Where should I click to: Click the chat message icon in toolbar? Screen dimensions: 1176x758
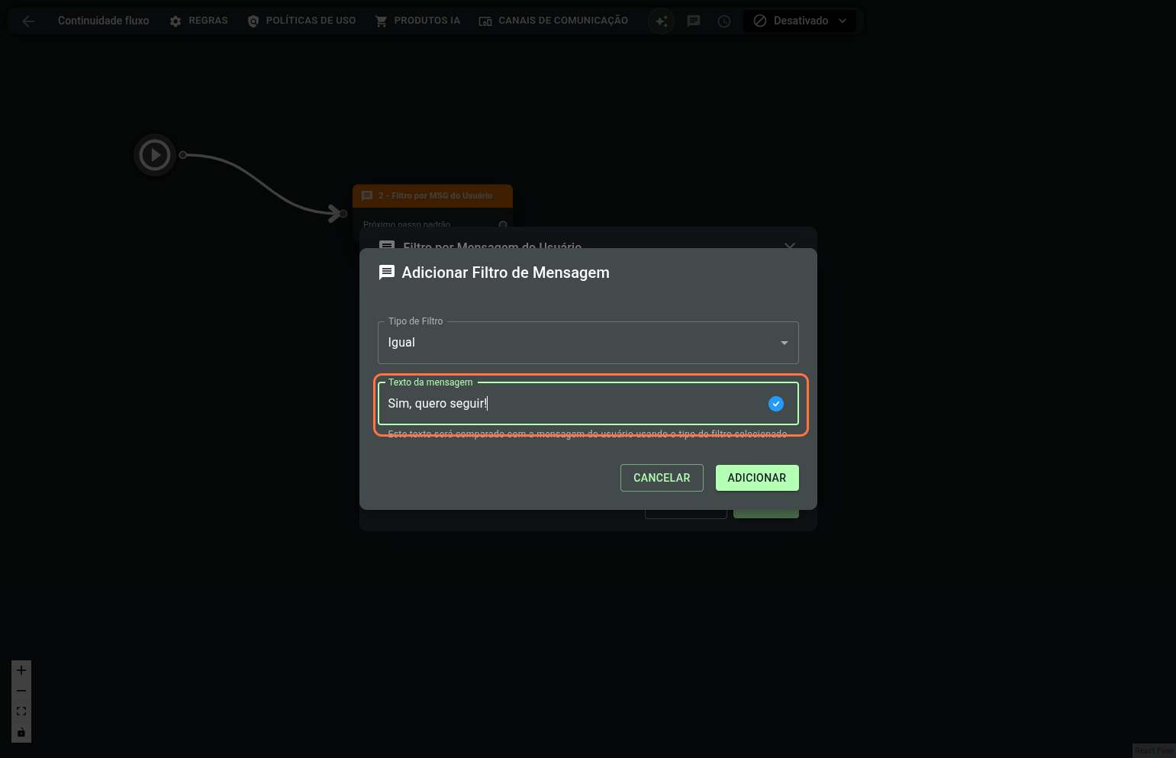click(x=693, y=21)
